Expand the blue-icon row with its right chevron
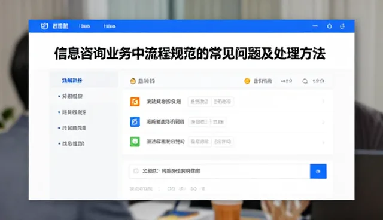The width and height of the screenshot is (383, 220). pos(323,122)
